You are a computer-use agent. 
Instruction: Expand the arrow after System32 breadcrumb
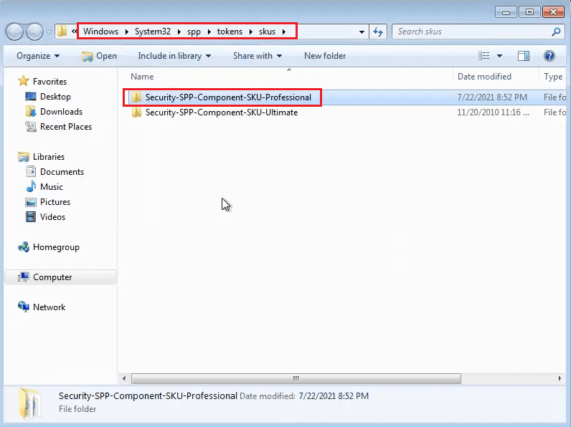[179, 32]
